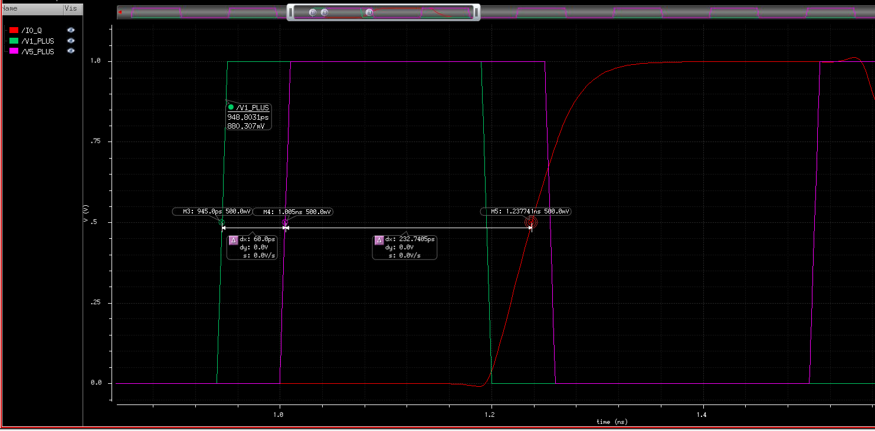The image size is (875, 431).
Task: Click the delta icon of the 232.7405ps measurement
Action: 379,240
